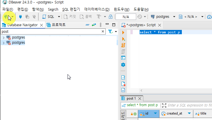Execute SQL in new tab icon
Viewport: 212px width, 120px height.
[x=124, y=39]
